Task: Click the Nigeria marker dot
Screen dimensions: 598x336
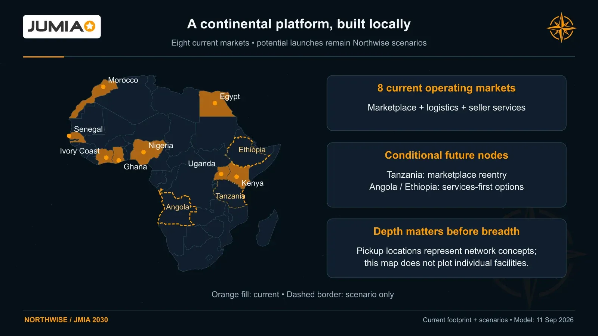Action: coord(144,152)
